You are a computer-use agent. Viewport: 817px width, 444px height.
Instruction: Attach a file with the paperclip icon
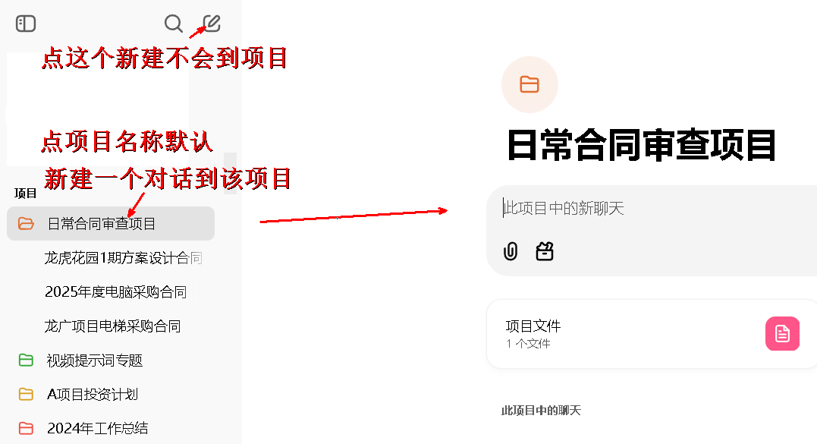(x=511, y=251)
